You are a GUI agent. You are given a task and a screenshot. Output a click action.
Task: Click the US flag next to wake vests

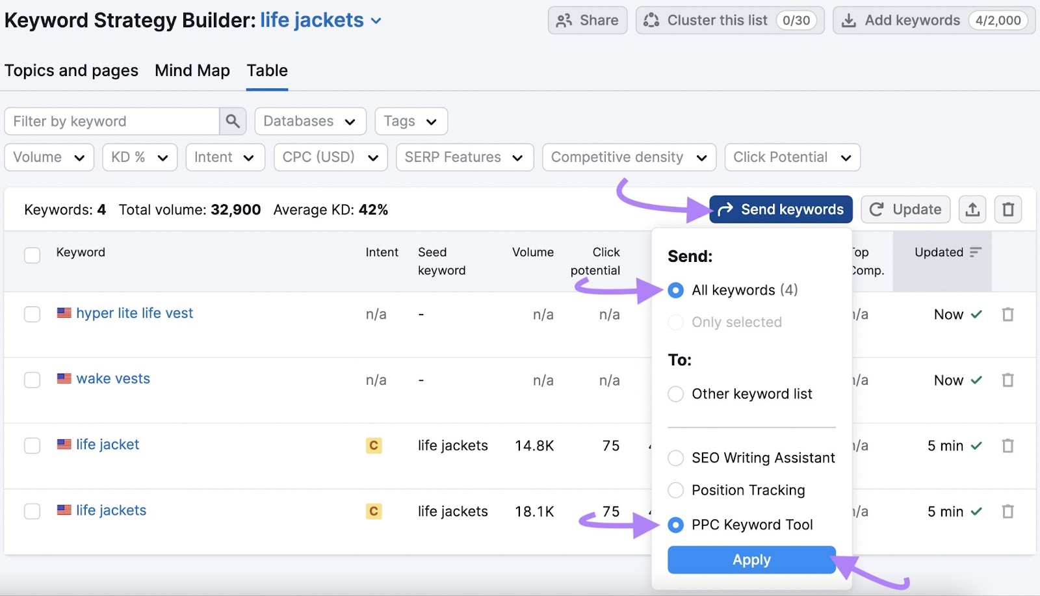coord(64,378)
